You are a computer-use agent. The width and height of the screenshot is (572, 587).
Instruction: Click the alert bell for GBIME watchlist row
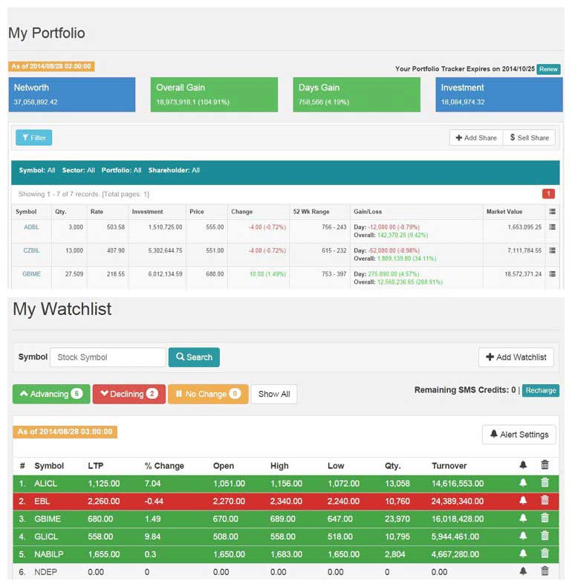point(523,519)
